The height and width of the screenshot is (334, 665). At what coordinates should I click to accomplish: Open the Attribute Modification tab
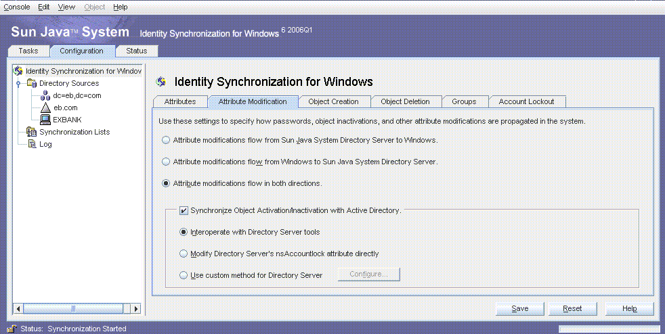(253, 101)
